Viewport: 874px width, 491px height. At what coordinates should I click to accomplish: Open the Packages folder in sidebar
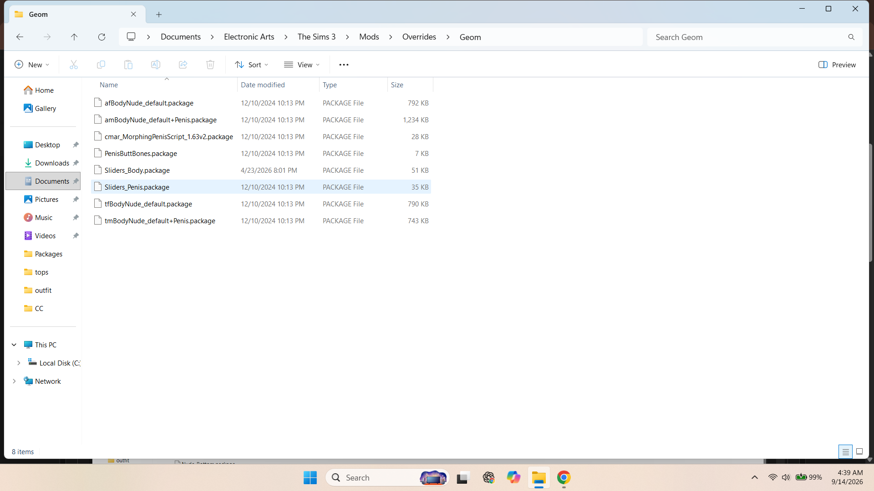tap(44, 254)
